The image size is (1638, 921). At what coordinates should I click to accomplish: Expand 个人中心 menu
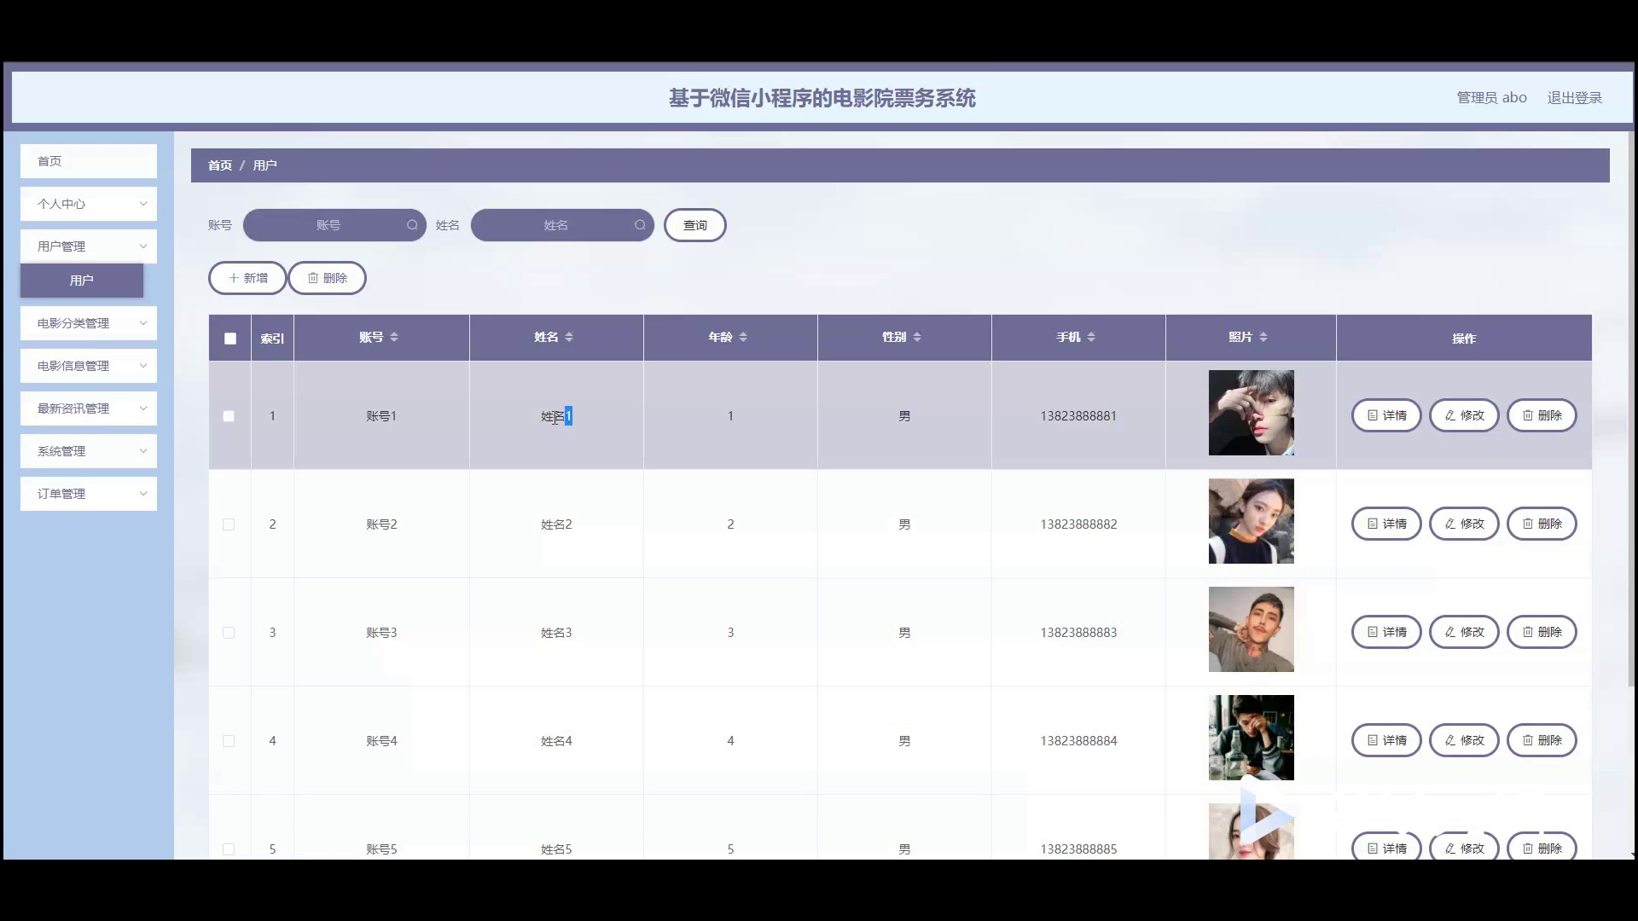coord(89,204)
